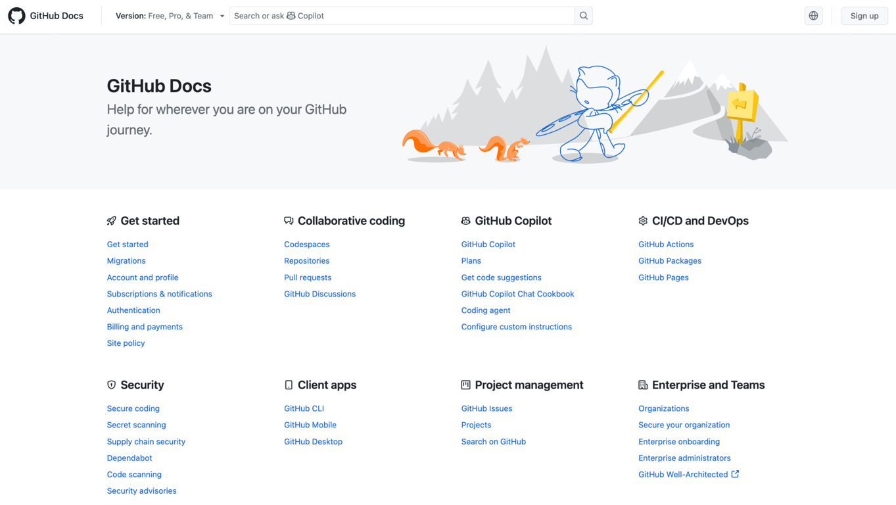Click the Sign up button
Screen dimensions: 896x505
pos(864,15)
